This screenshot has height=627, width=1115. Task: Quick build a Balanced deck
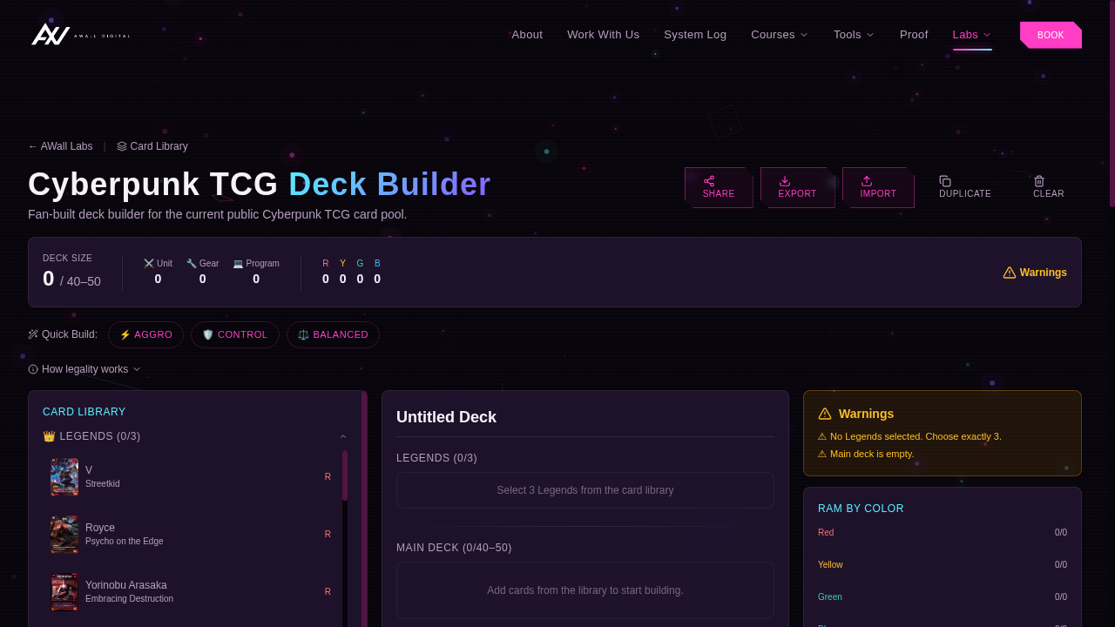click(333, 334)
